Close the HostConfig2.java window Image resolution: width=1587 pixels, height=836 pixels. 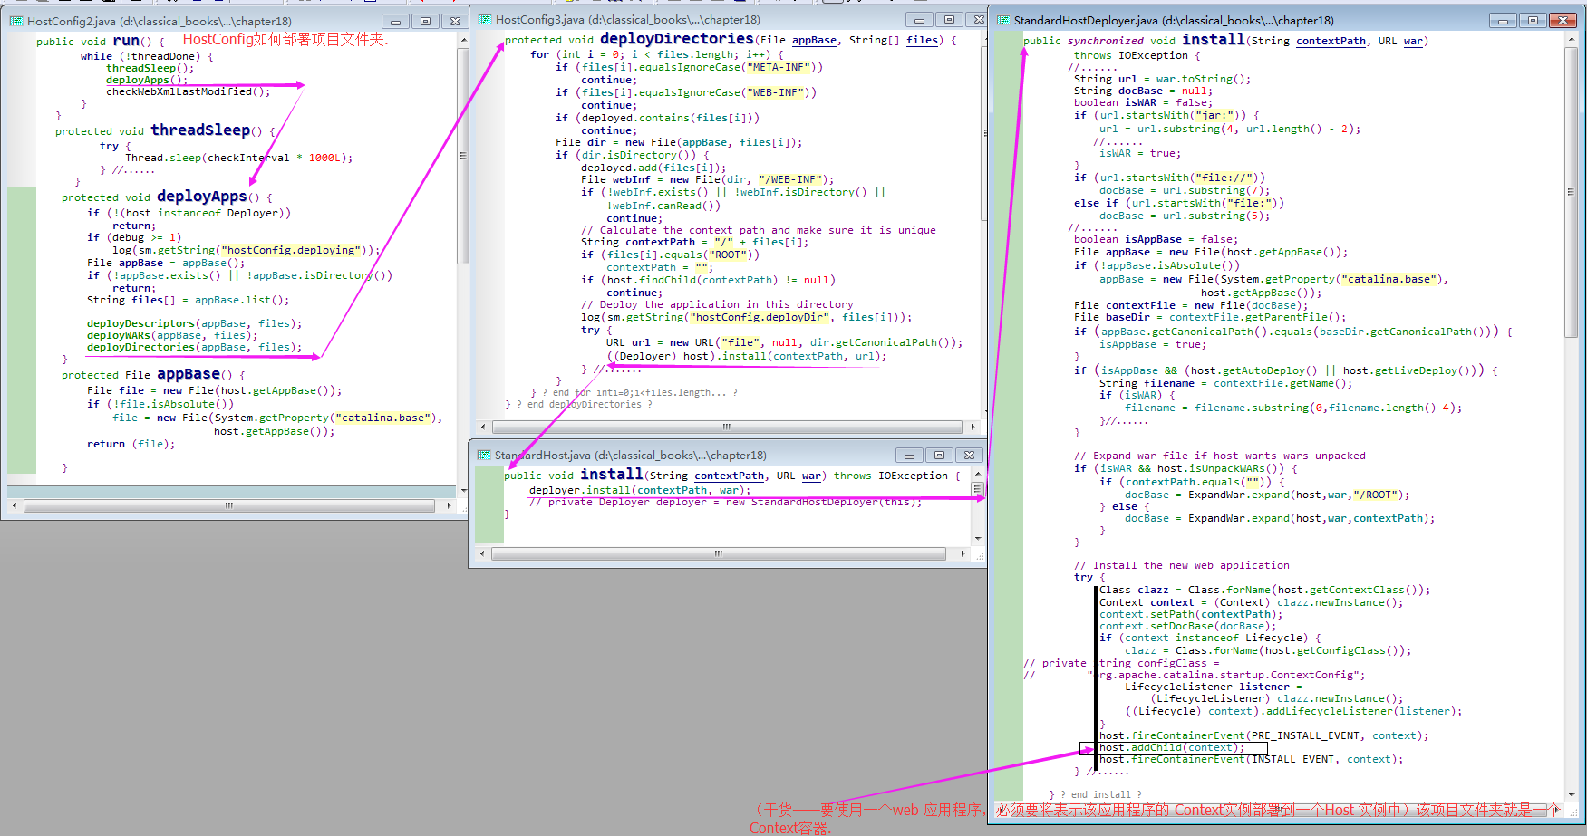tap(455, 21)
